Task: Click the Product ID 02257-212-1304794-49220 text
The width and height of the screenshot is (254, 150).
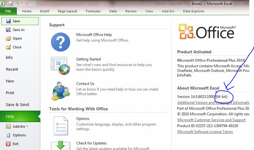Action: 208,126
